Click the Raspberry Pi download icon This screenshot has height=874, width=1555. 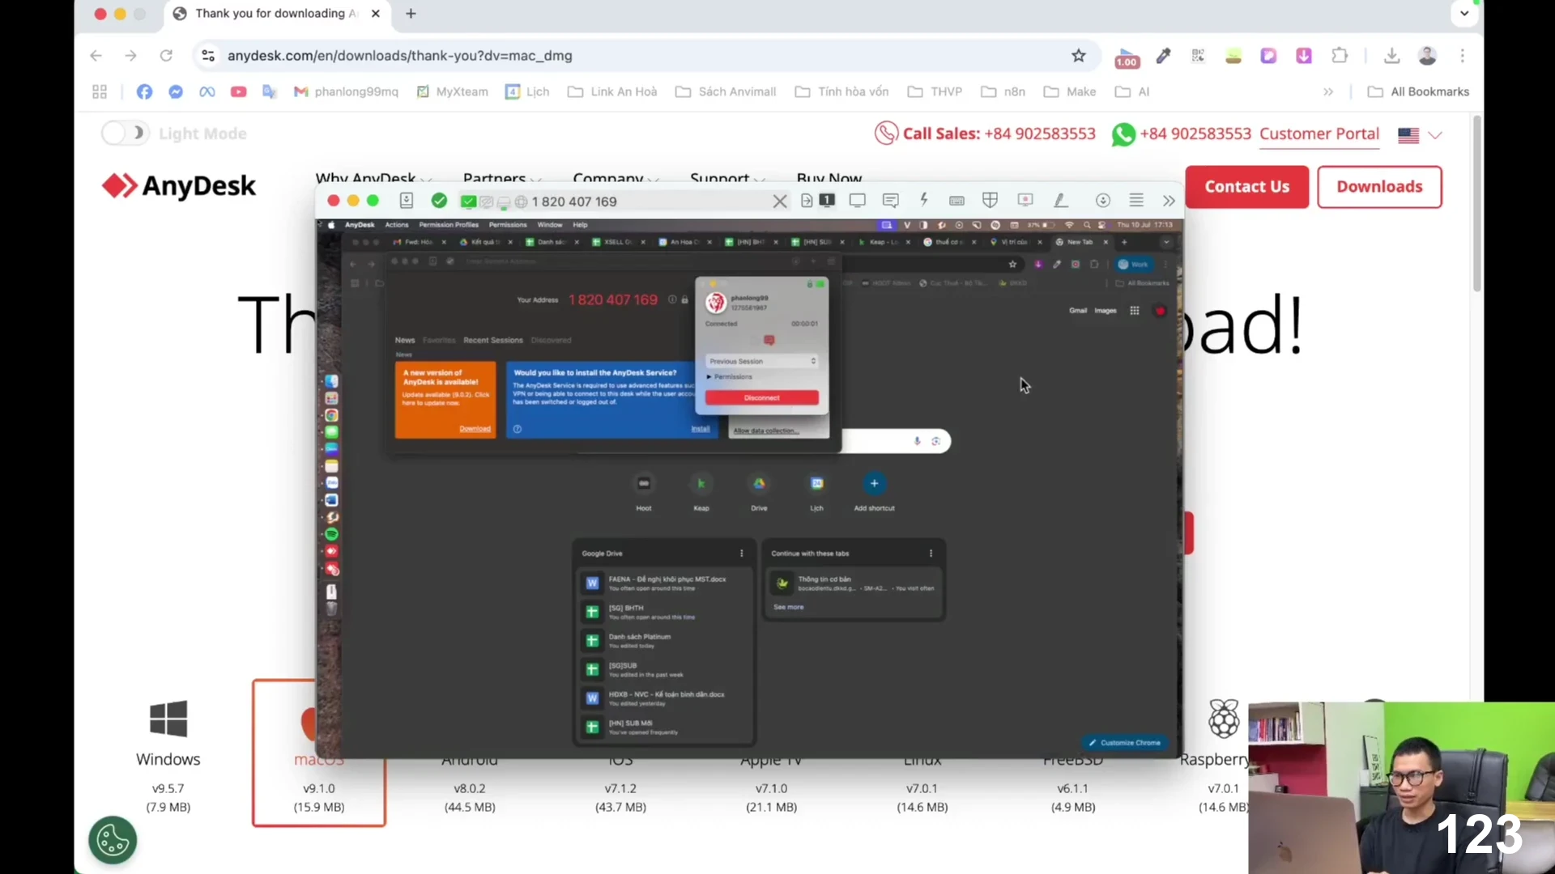click(1224, 719)
